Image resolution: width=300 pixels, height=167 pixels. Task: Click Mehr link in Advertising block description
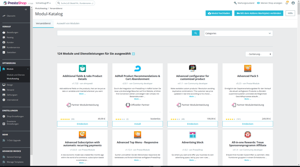(x=193, y=160)
